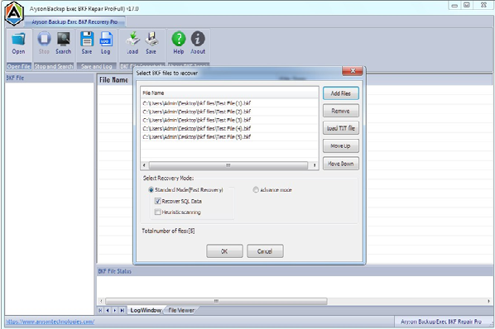Switch to the LogWindow tab
The height and width of the screenshot is (329, 495).
146,311
